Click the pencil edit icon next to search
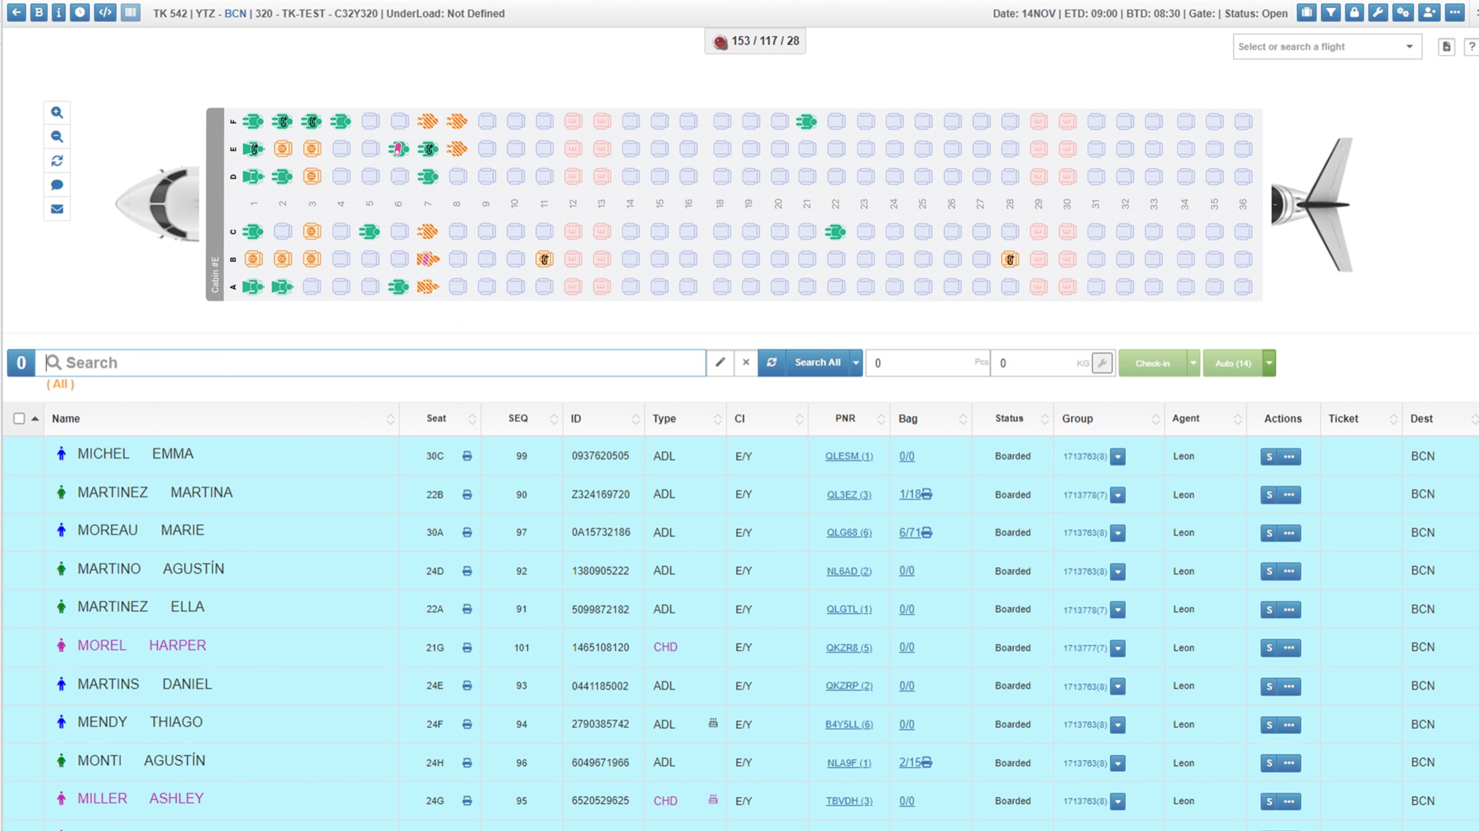1479x831 pixels. (x=720, y=363)
